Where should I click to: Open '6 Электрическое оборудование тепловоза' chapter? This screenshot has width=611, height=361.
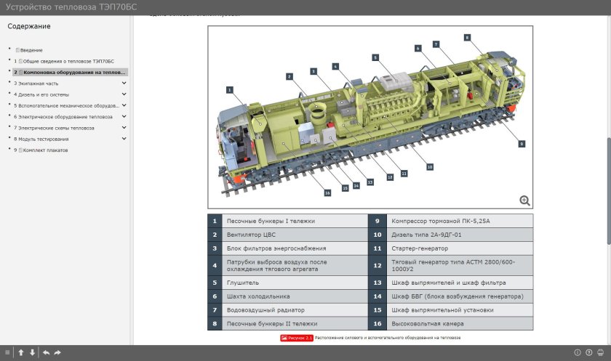[63, 116]
